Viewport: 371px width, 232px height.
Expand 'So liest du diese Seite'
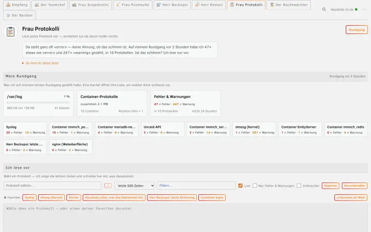[41, 63]
